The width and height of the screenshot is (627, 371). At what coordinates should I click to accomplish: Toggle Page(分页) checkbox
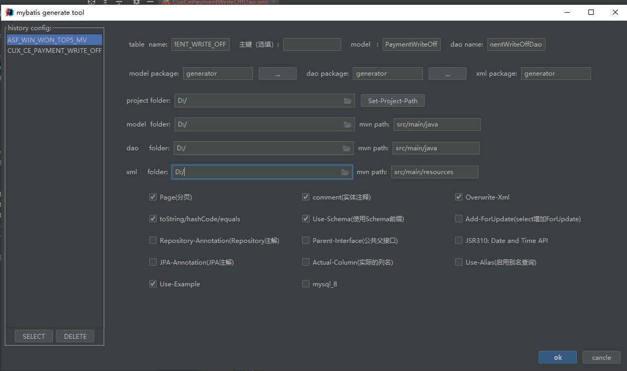coord(153,197)
